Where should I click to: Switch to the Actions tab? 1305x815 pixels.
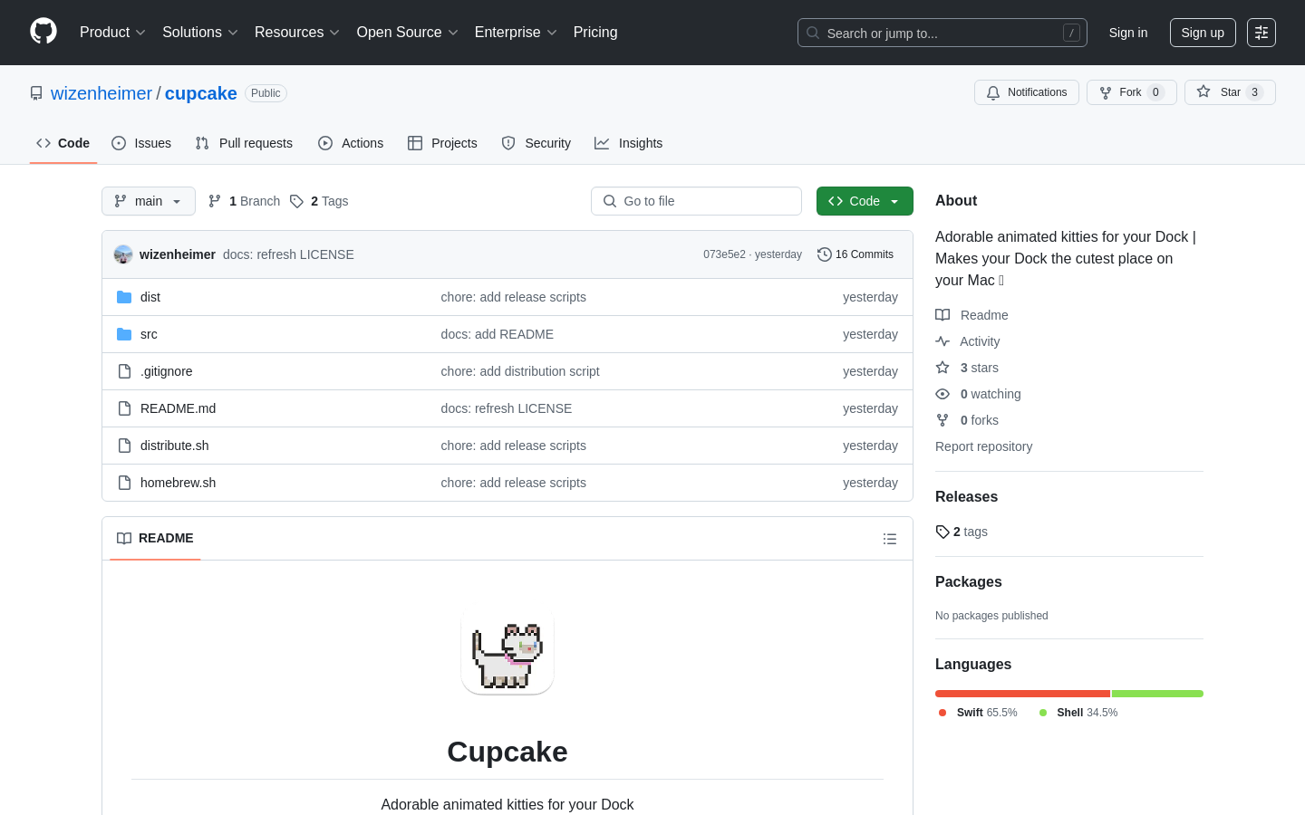[351, 143]
